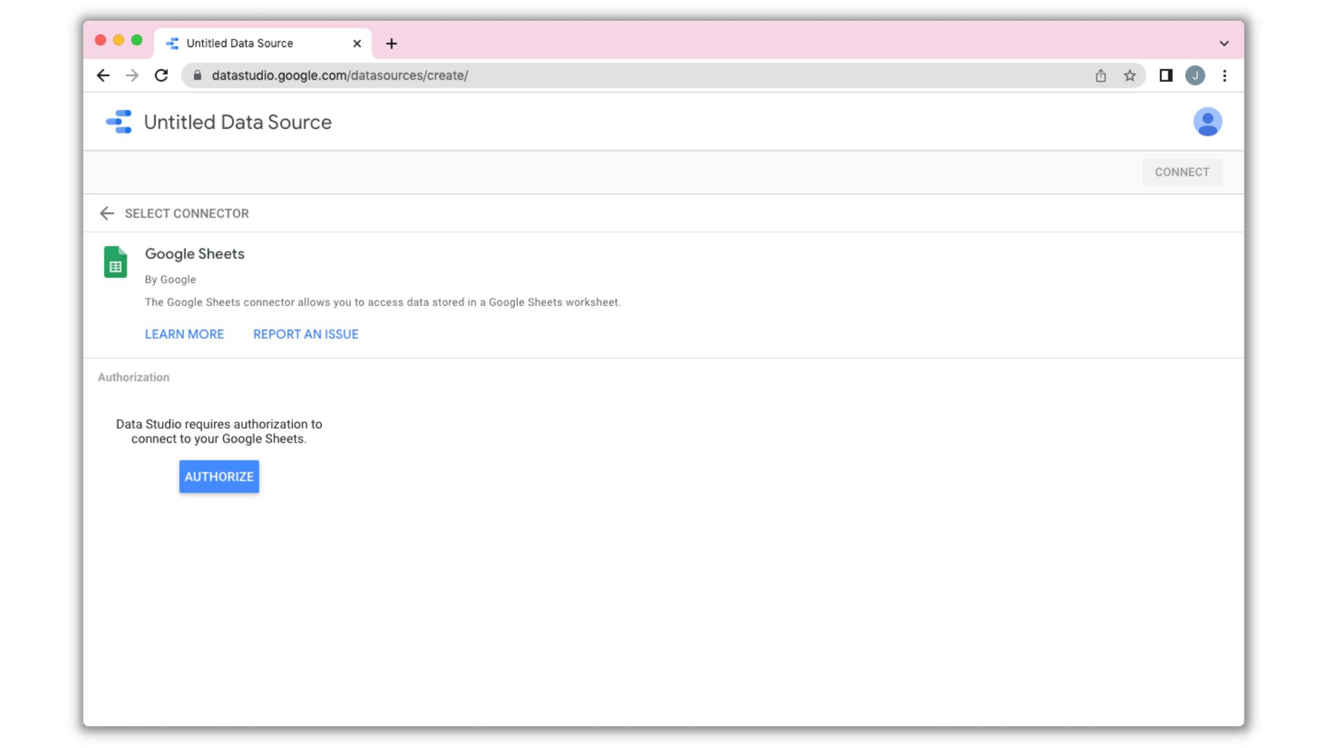Image resolution: width=1329 pixels, height=748 pixels.
Task: Close the Untitled Data Source tab
Action: (357, 44)
